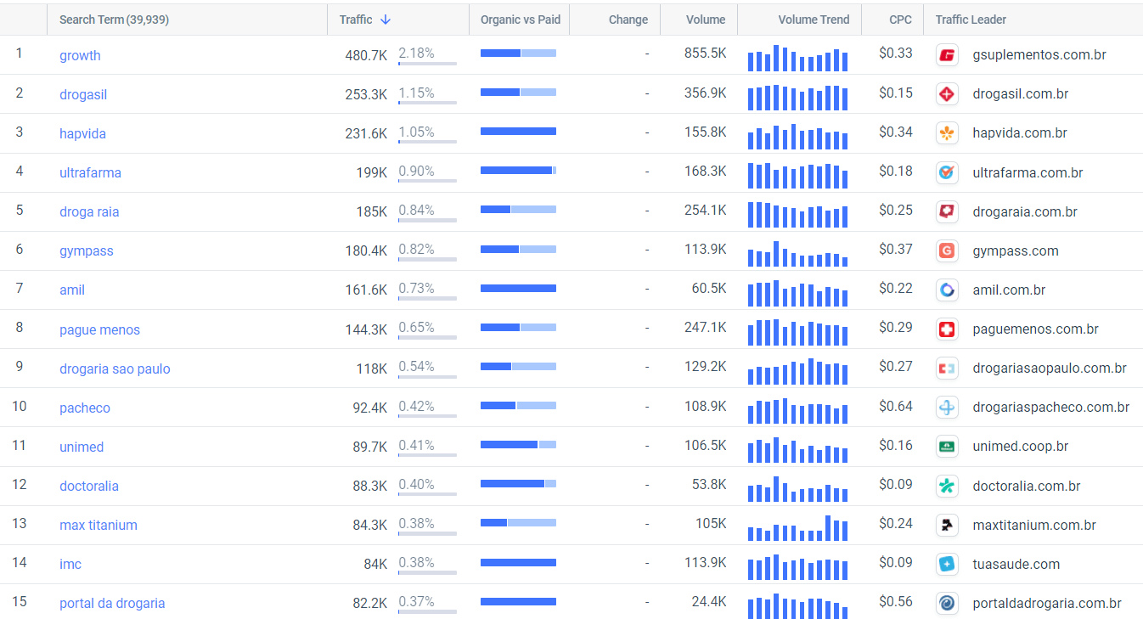Open the 'gympass' search term link
The image size is (1143, 619).
pyautogui.click(x=86, y=250)
